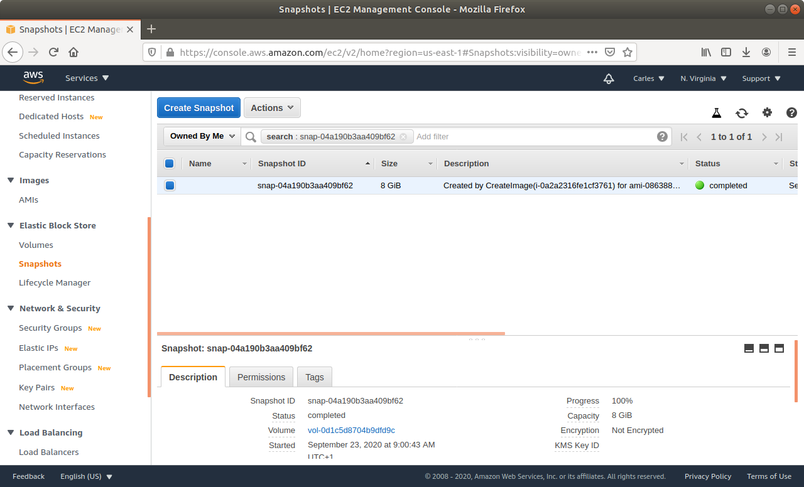Maximize the snapshot details pane
Screen dimensions: 804x487
[779, 348]
